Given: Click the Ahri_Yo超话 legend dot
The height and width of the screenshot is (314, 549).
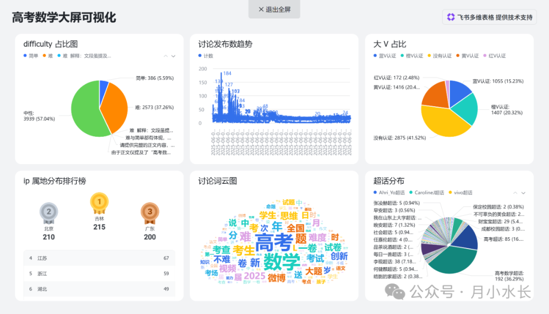Looking at the screenshot, I should click(x=375, y=192).
